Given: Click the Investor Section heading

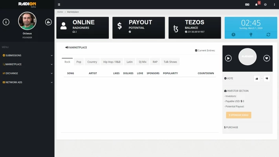Looking at the screenshot, I should tap(236, 91).
